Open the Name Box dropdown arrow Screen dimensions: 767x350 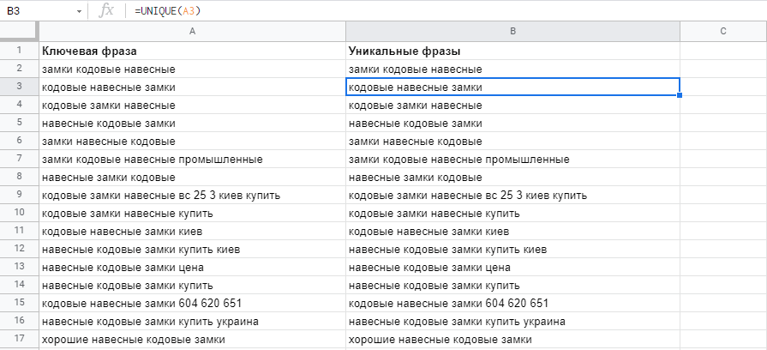click(79, 12)
